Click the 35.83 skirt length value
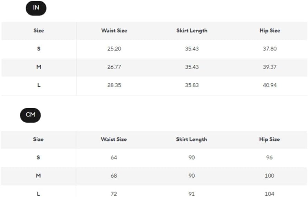 192,85
